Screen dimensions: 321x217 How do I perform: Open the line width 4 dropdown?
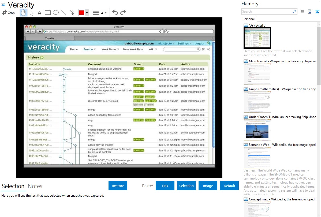pyautogui.click(x=104, y=13)
